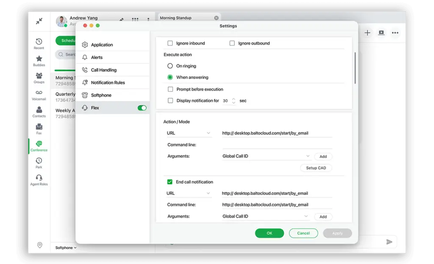Image resolution: width=434 pixels, height=264 pixels.
Task: Open the Fax icon in sidebar
Action: click(x=39, y=127)
